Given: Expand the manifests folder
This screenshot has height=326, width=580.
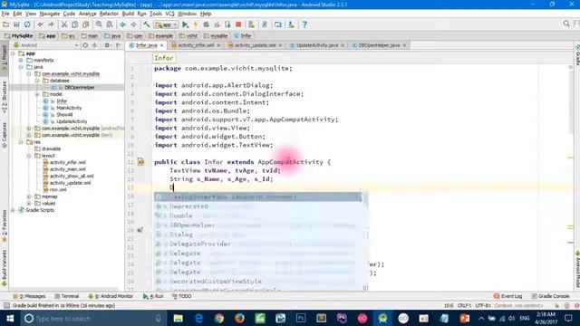Looking at the screenshot, I should [21, 60].
